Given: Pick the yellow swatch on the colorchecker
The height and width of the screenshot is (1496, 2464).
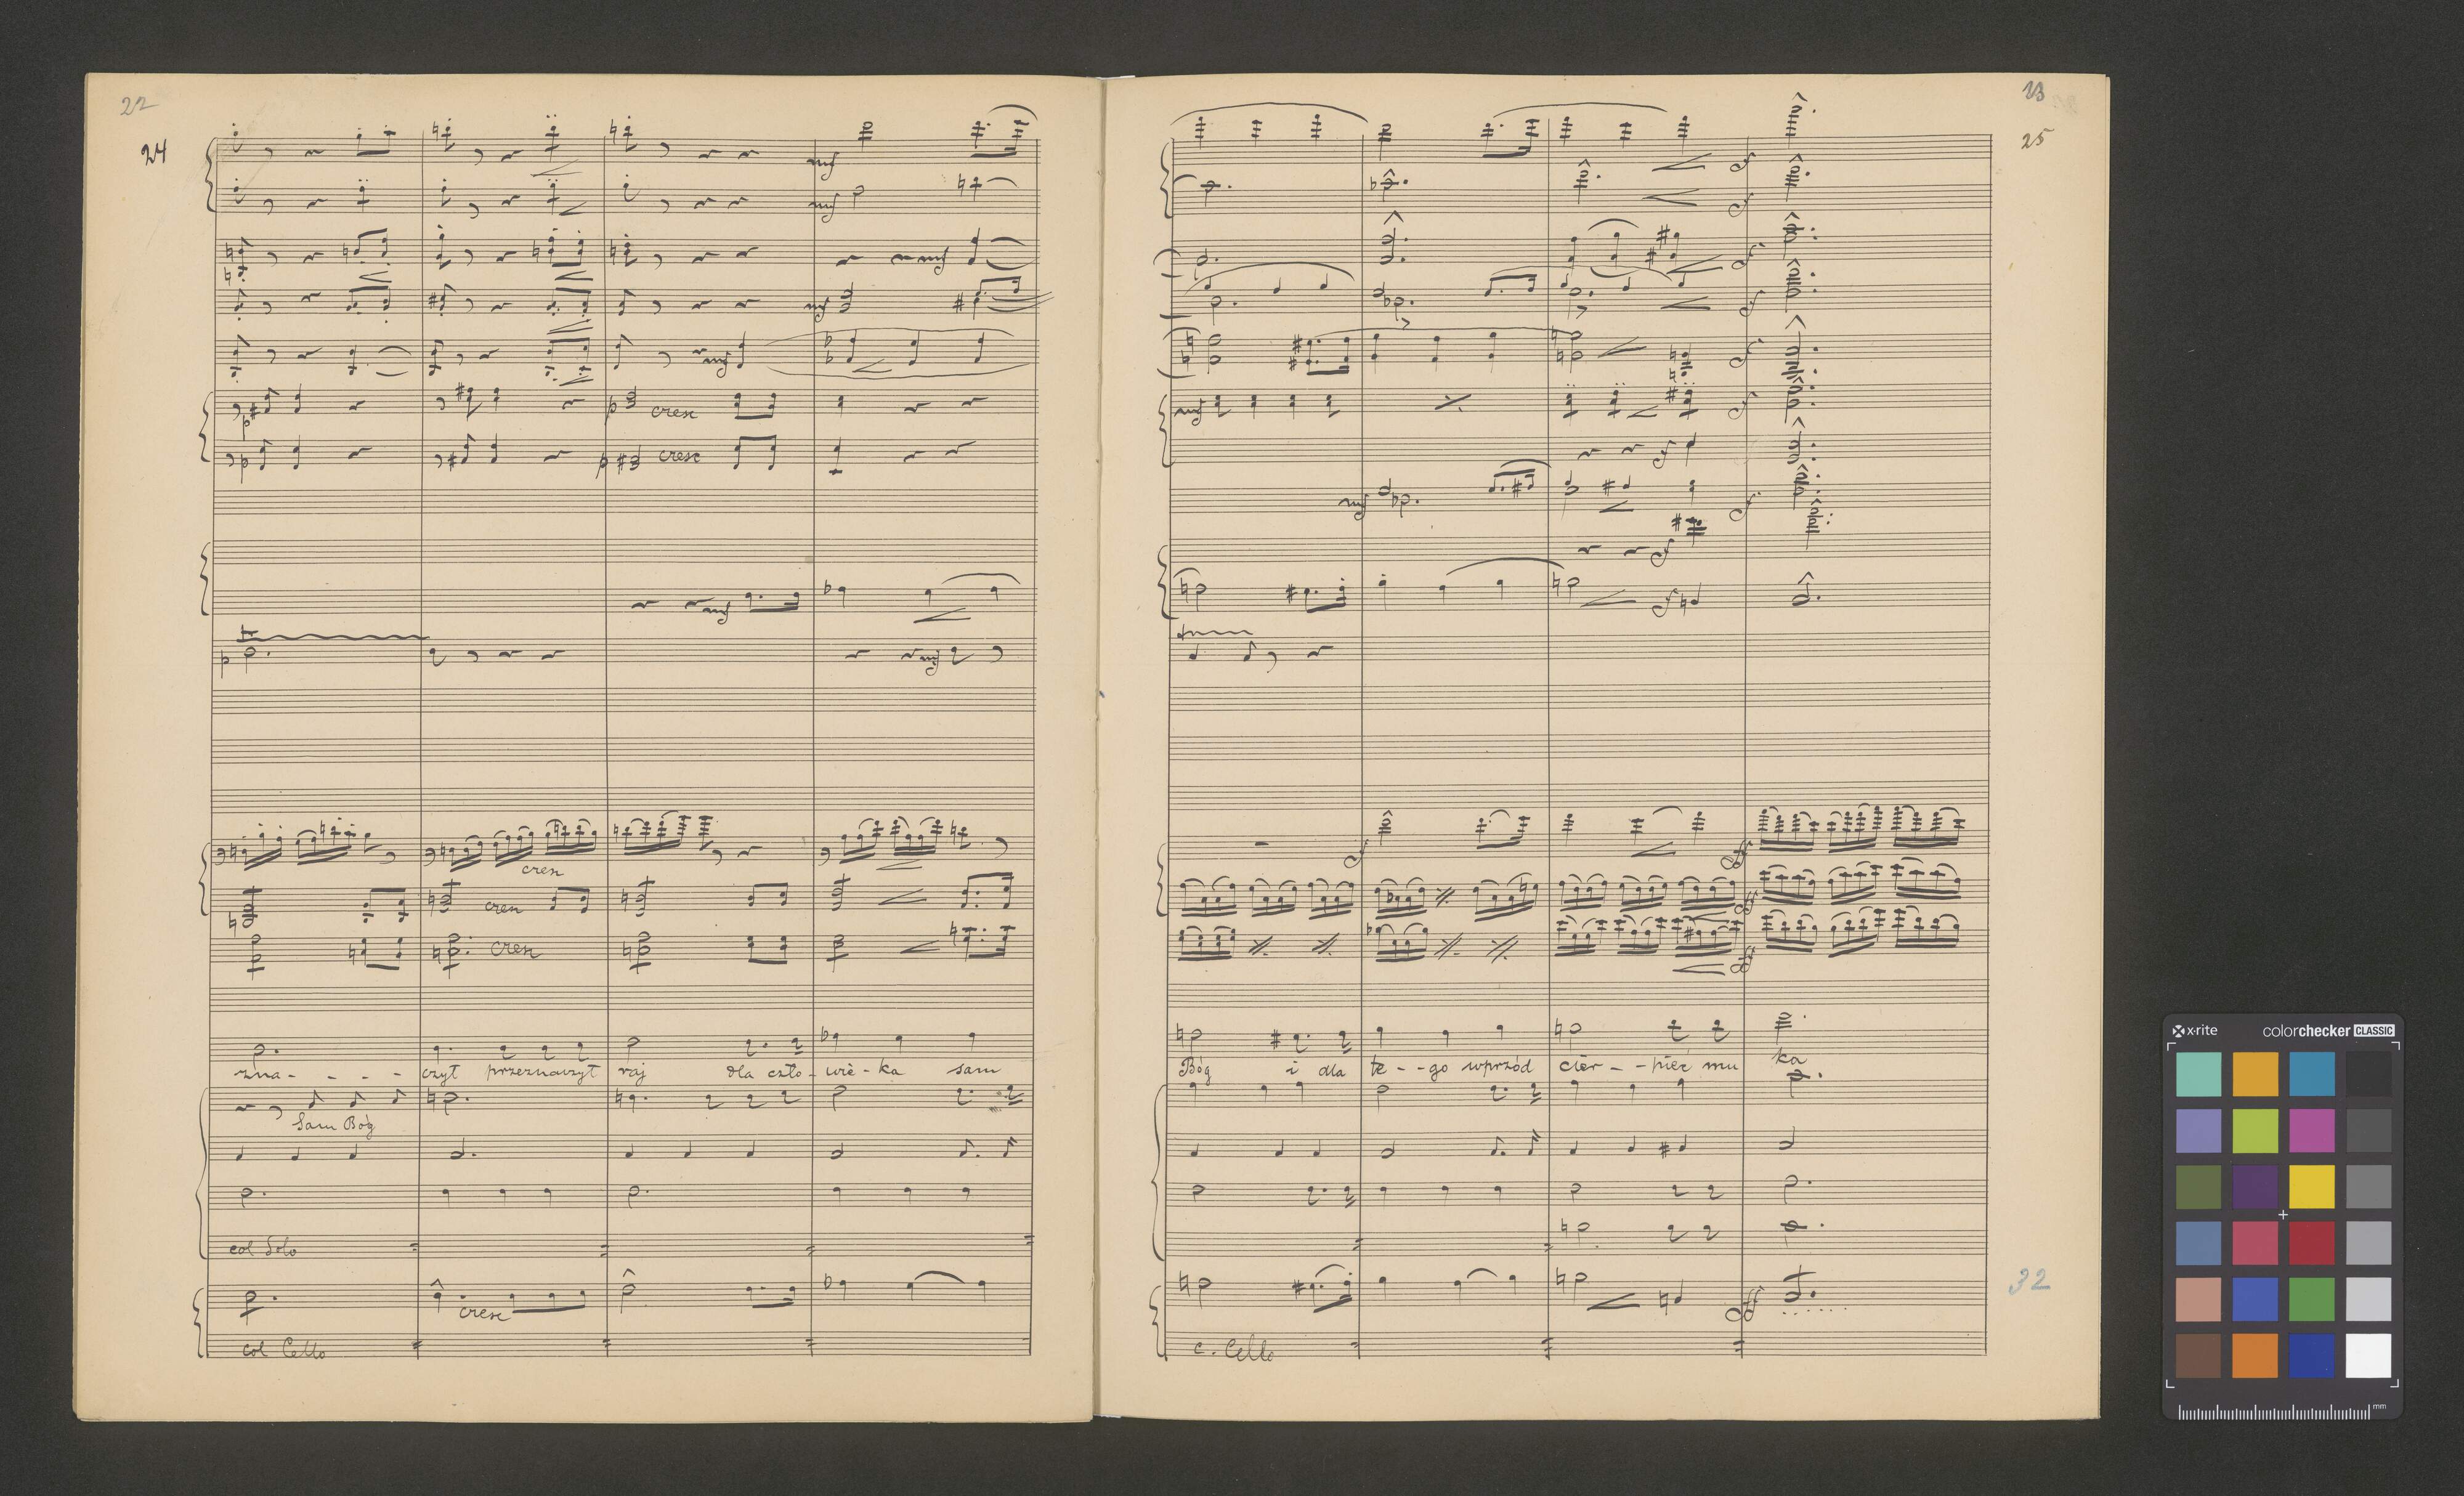Looking at the screenshot, I should 2311,1187.
